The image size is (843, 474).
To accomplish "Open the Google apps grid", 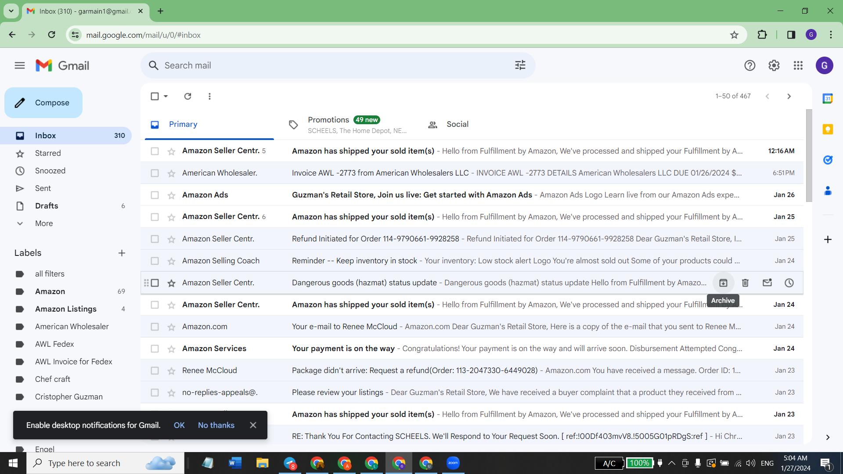I will (798, 65).
